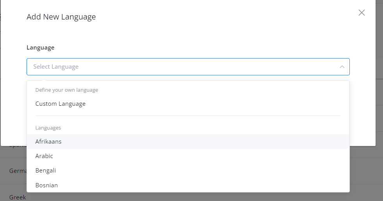383x201 pixels.
Task: Select Afrikaans from the language list
Action: click(x=48, y=142)
